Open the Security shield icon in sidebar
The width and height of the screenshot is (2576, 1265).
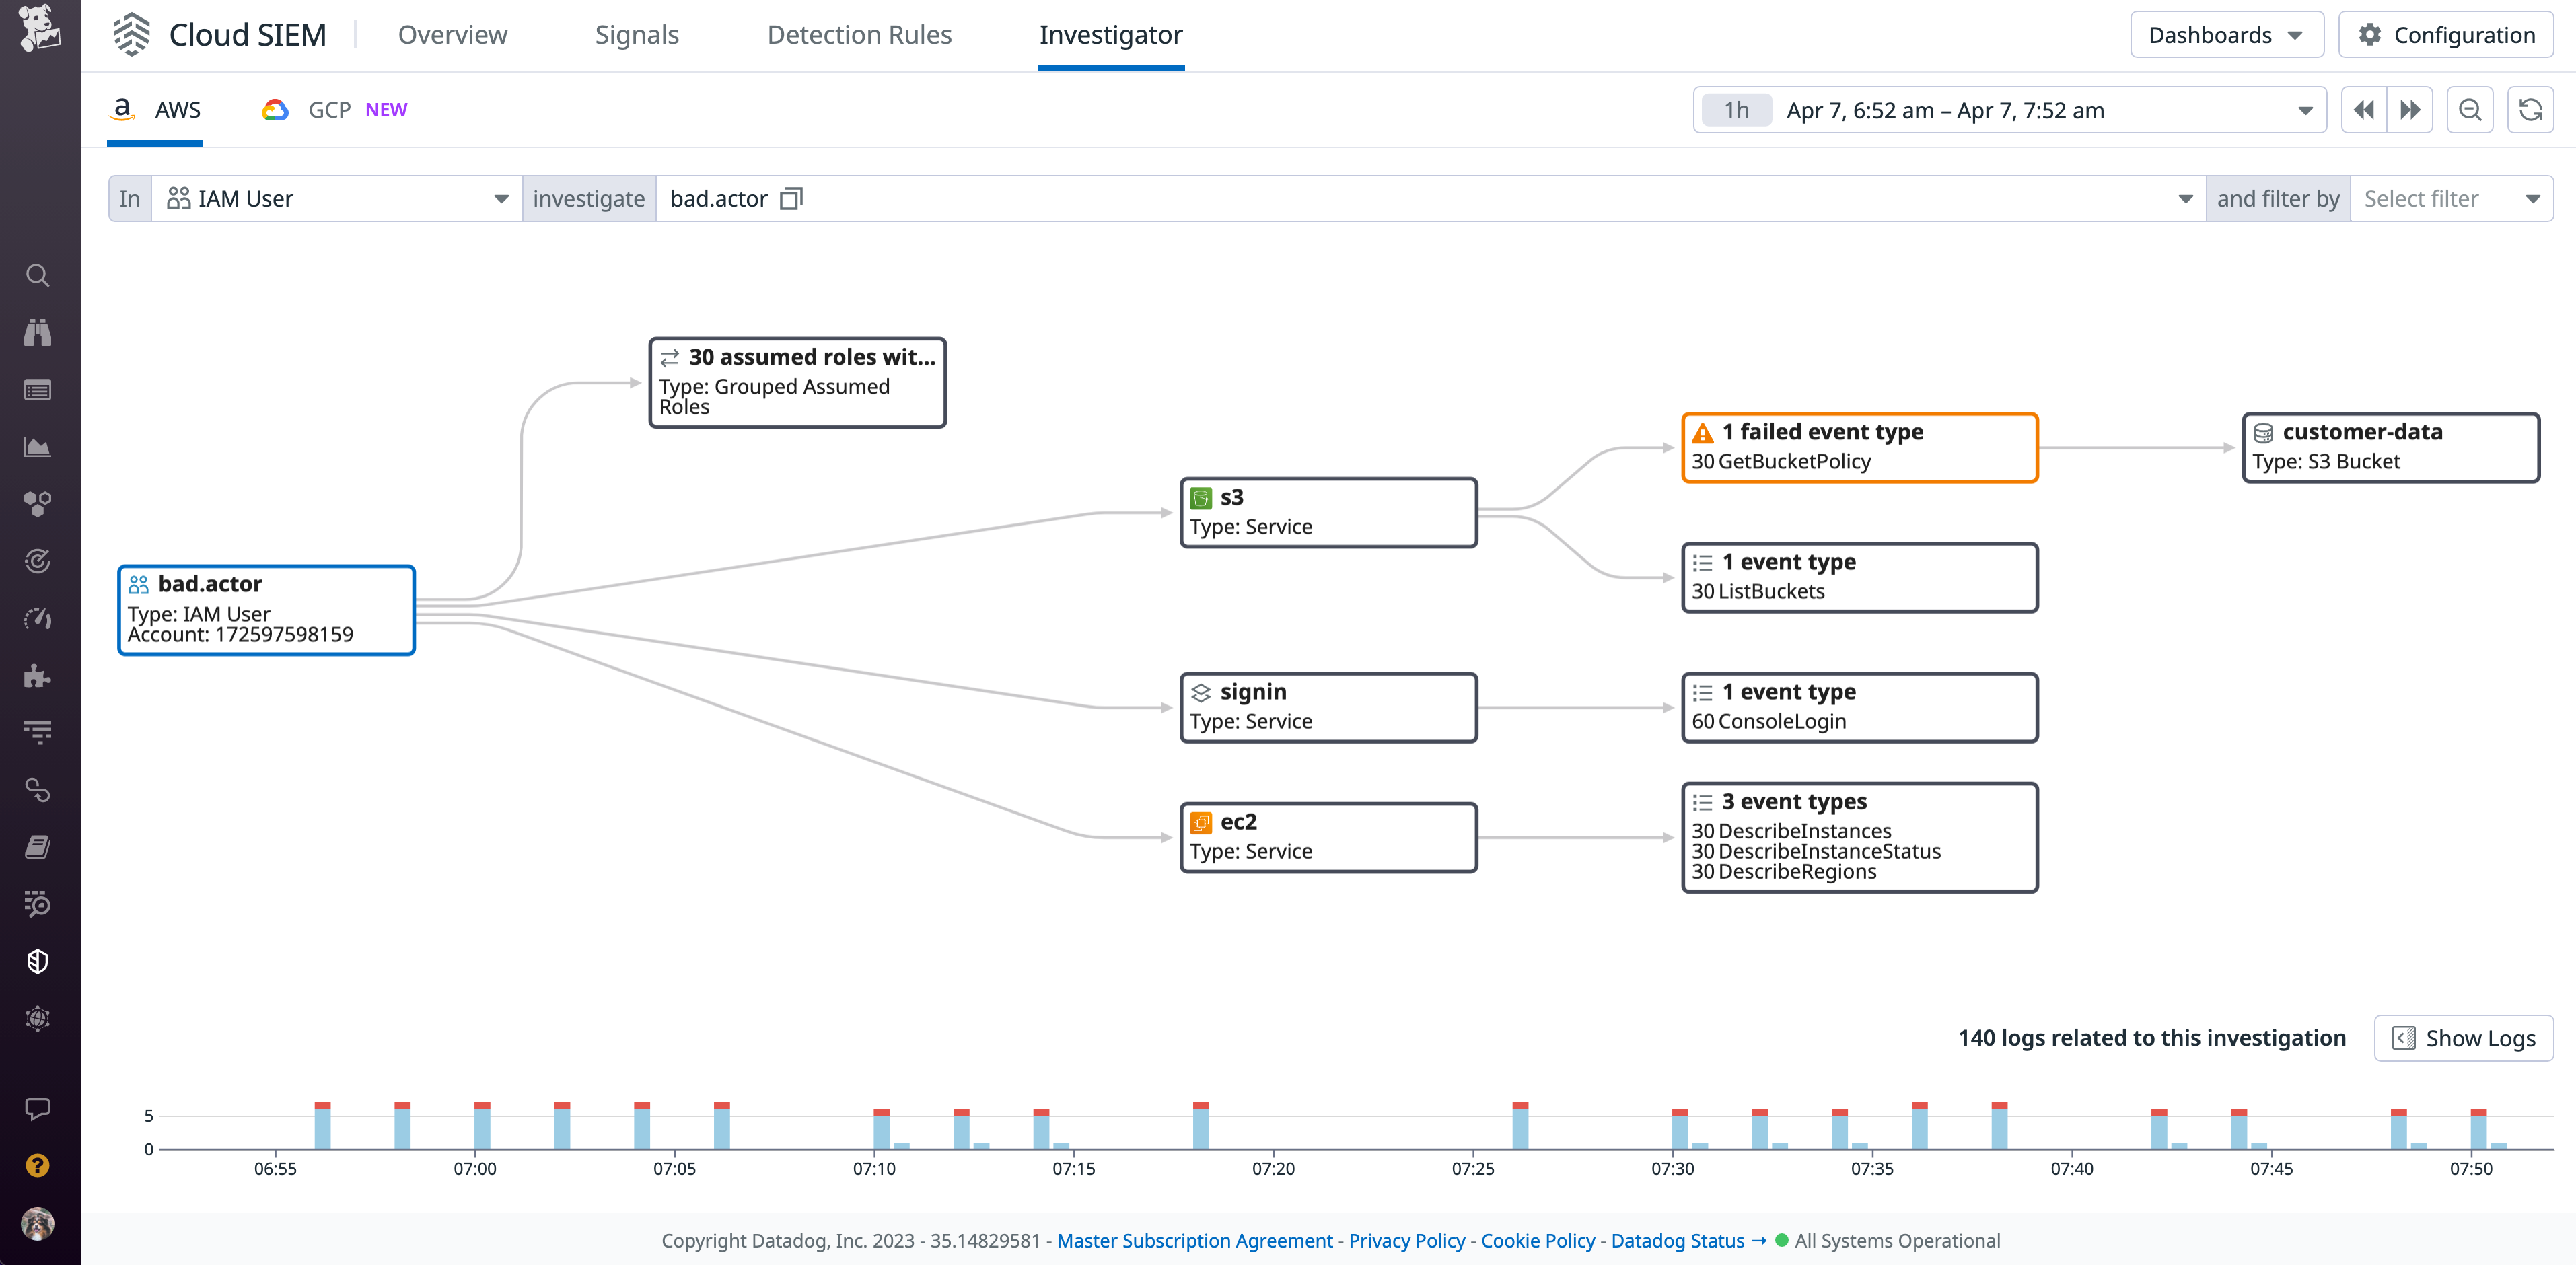point(38,961)
